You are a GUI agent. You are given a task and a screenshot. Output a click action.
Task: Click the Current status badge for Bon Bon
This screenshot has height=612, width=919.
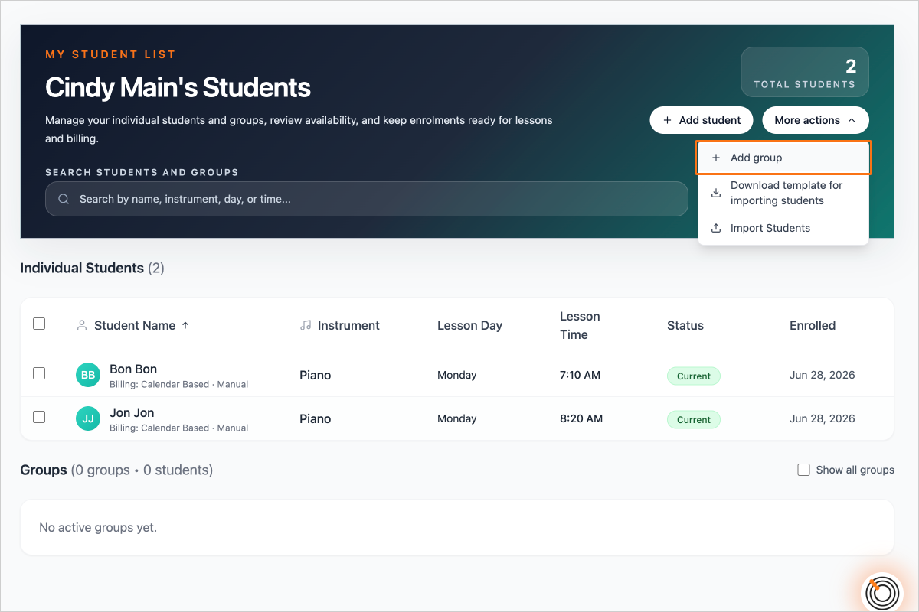[694, 376]
